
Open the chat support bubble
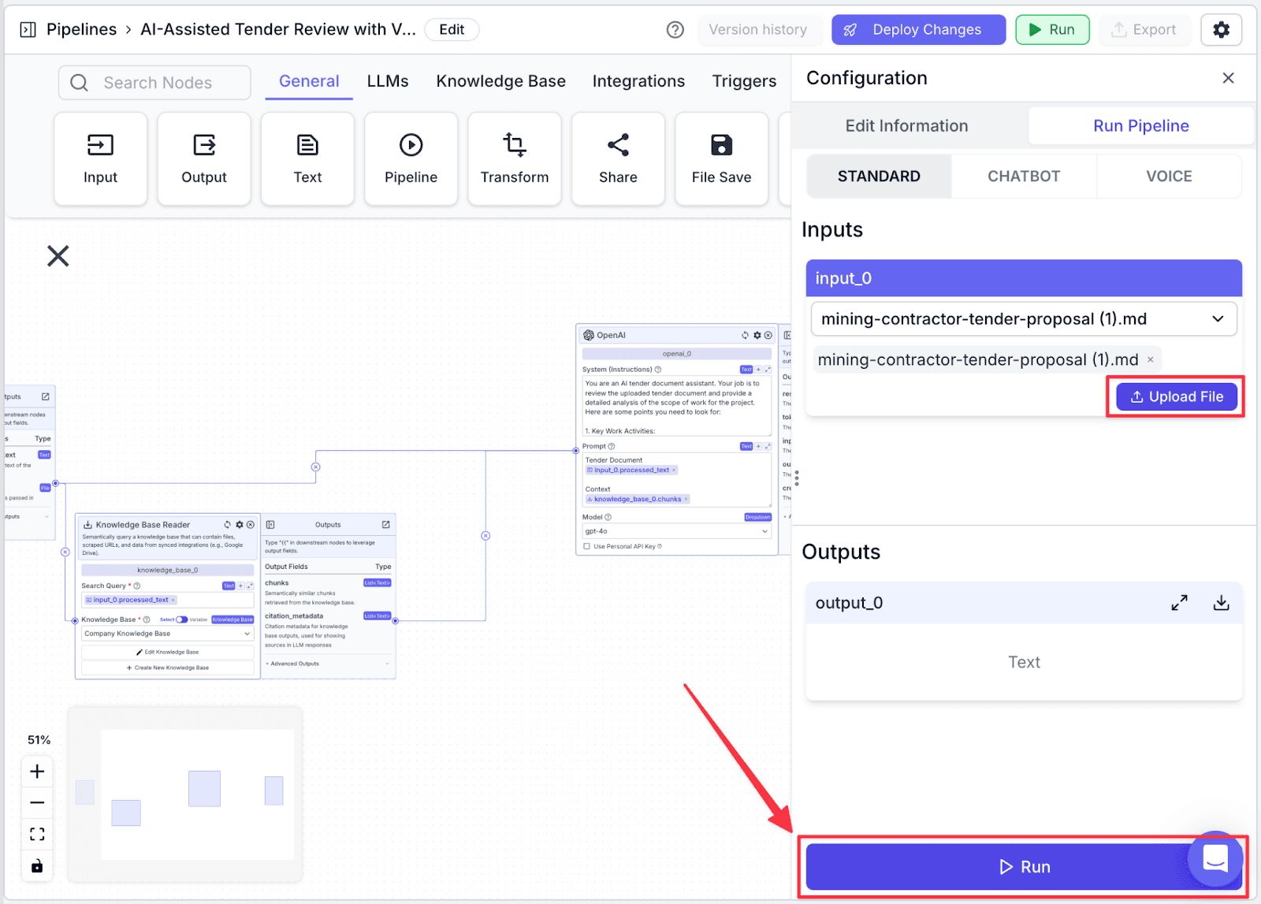(1215, 858)
